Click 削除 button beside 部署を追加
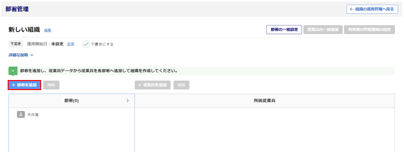This screenshot has width=404, height=152. (51, 85)
